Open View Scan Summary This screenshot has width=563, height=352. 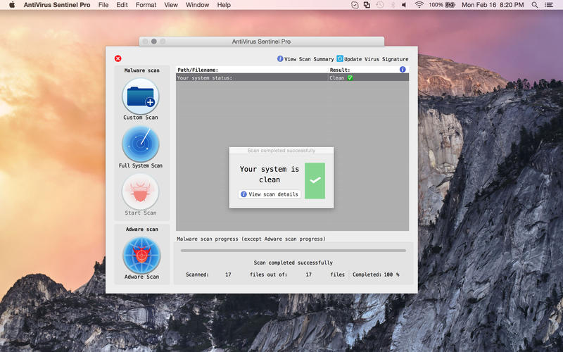305,59
